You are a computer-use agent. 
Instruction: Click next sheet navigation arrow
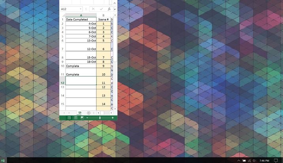click(x=69, y=113)
